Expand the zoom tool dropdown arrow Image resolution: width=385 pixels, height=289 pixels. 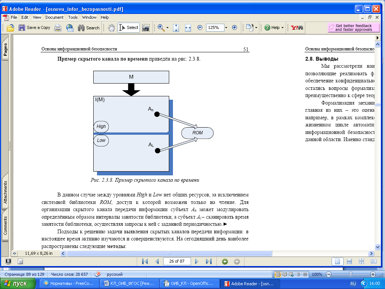[167, 28]
